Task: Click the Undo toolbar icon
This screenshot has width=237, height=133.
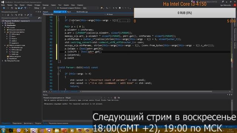Action: coord(26,8)
